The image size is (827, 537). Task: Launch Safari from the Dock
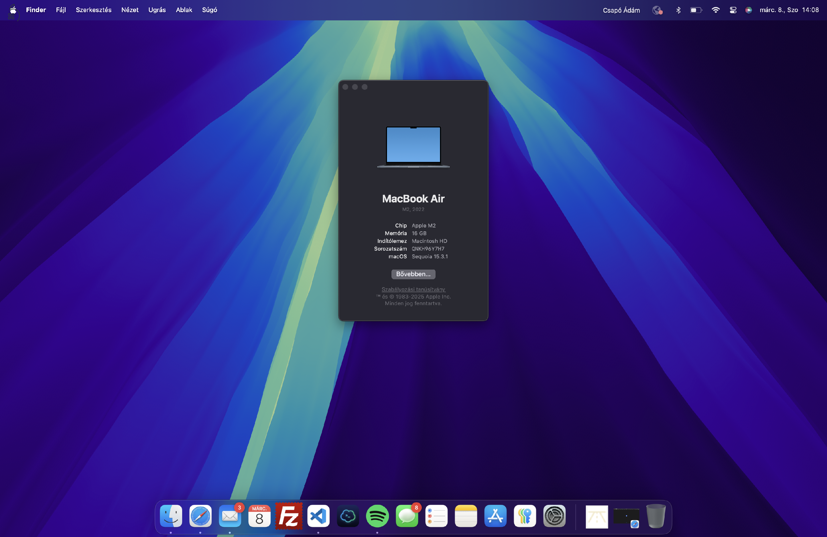(x=200, y=516)
